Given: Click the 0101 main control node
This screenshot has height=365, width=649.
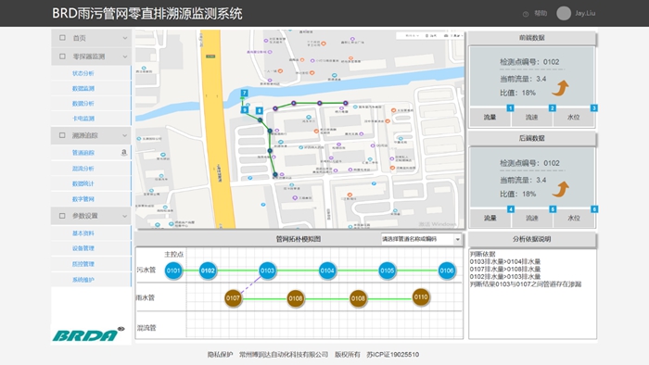Looking at the screenshot, I should coord(173,271).
